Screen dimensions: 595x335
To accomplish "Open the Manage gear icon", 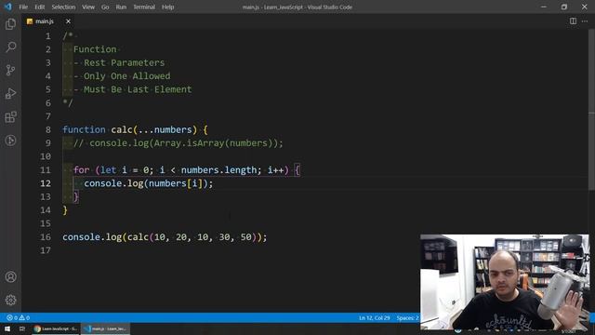I will (x=10, y=300).
